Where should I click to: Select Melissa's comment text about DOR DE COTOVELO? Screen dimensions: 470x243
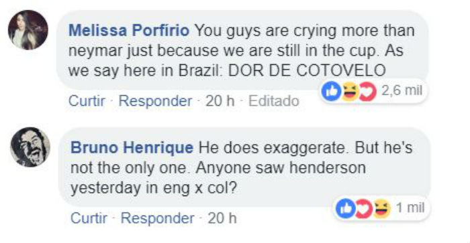(x=242, y=50)
